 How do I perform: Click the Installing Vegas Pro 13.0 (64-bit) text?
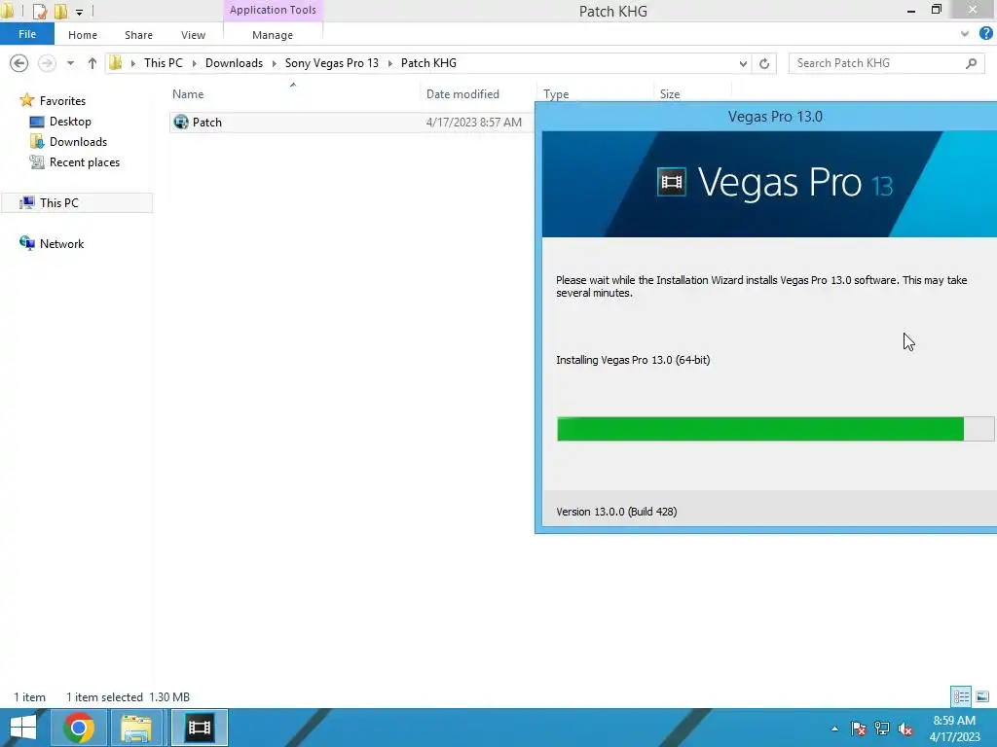coord(633,360)
